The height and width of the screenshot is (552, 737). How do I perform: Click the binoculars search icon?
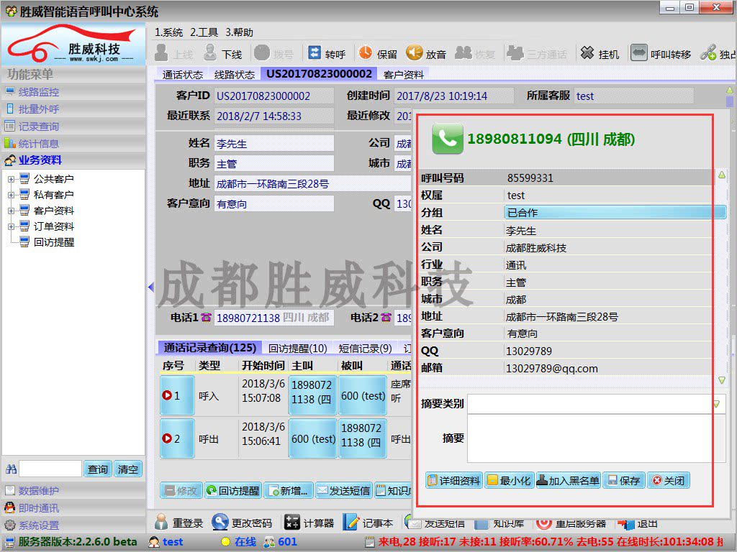(x=12, y=469)
